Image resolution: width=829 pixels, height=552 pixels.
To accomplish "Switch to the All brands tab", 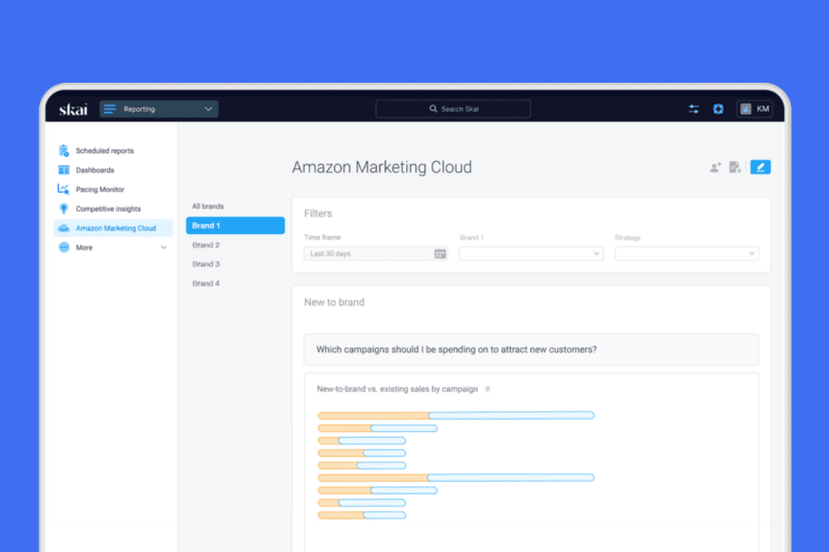I will click(208, 206).
